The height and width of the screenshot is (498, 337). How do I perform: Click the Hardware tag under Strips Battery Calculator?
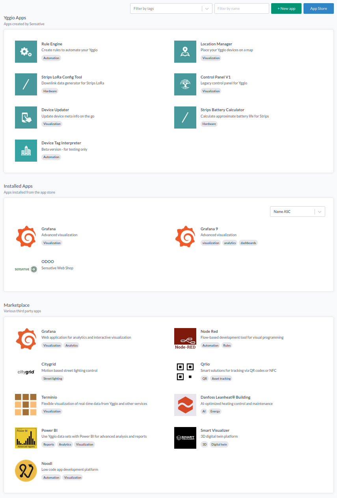[x=209, y=124]
